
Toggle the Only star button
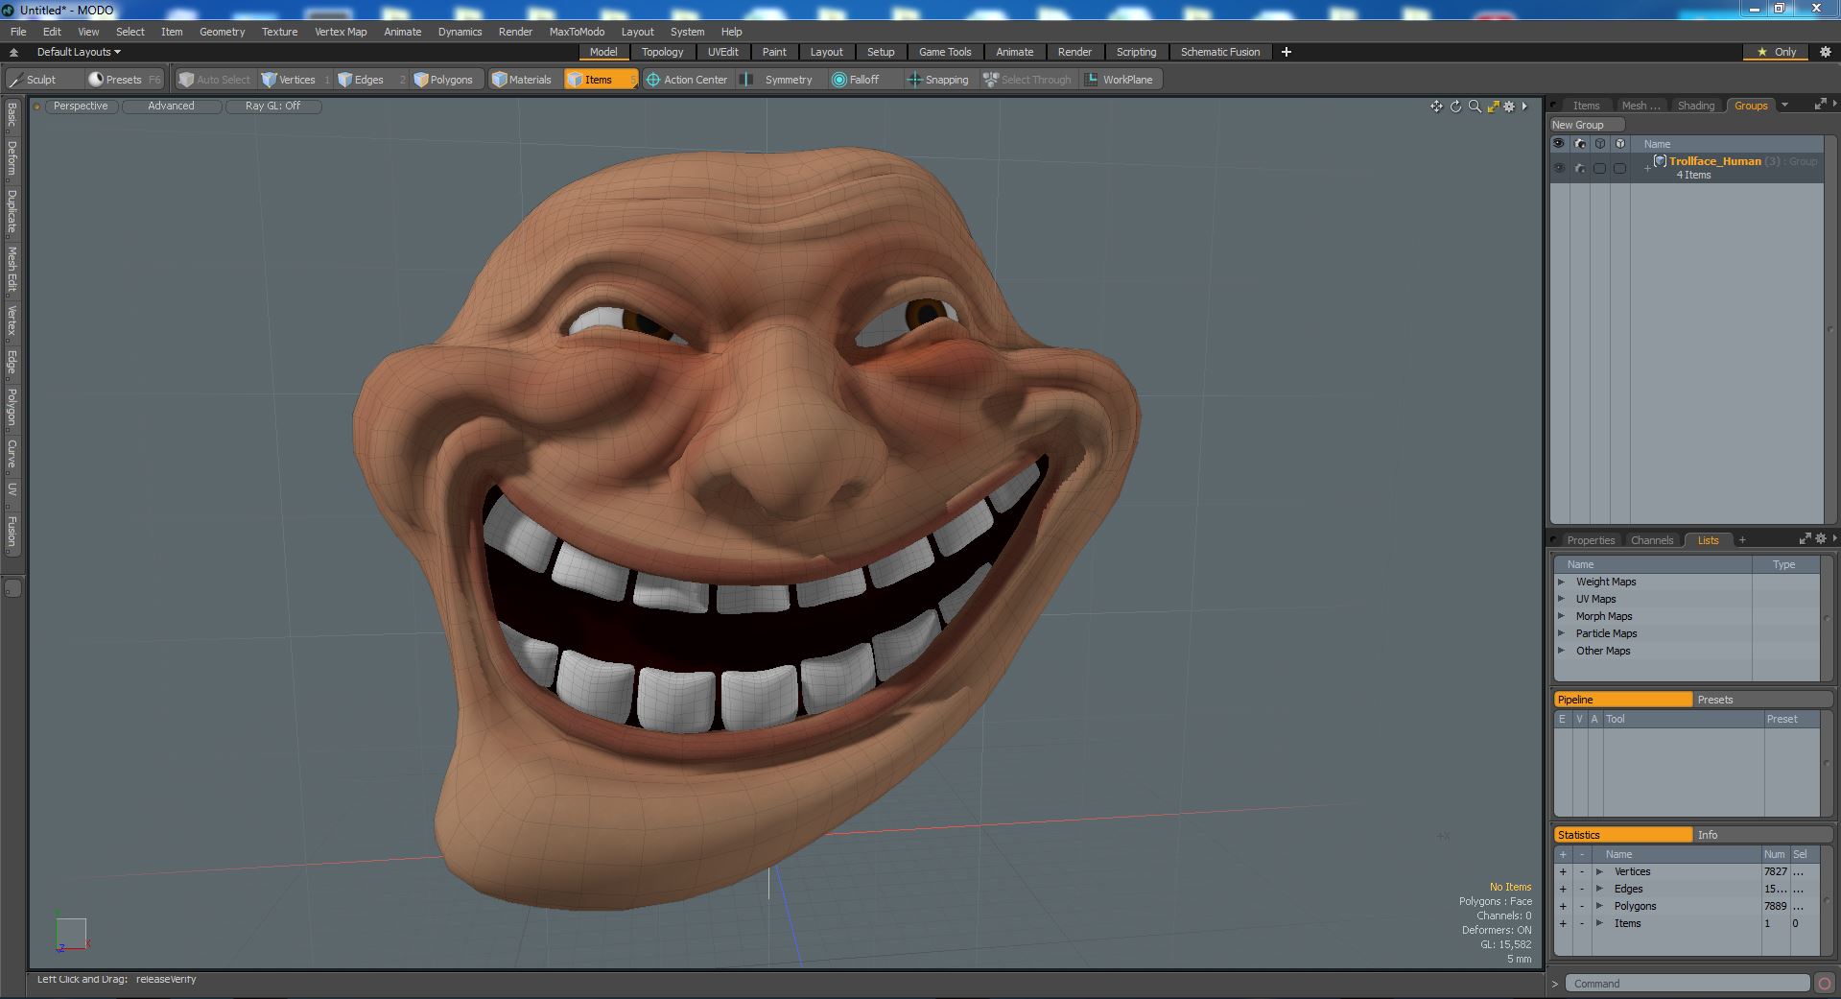1777,52
